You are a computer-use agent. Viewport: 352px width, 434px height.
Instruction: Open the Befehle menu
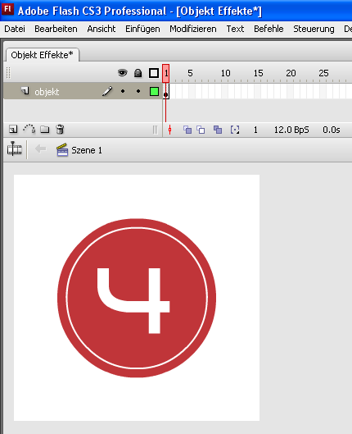coord(269,29)
